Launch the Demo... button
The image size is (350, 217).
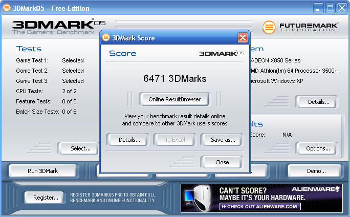[315, 171]
